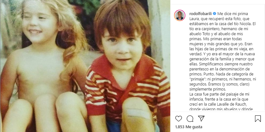The height and width of the screenshot is (132, 265).
Task: Visit the rodolfobarili username link
Action: [x=200, y=14]
